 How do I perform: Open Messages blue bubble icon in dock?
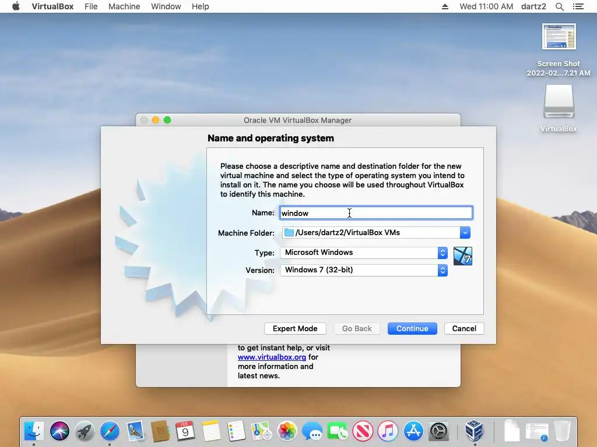pos(312,431)
